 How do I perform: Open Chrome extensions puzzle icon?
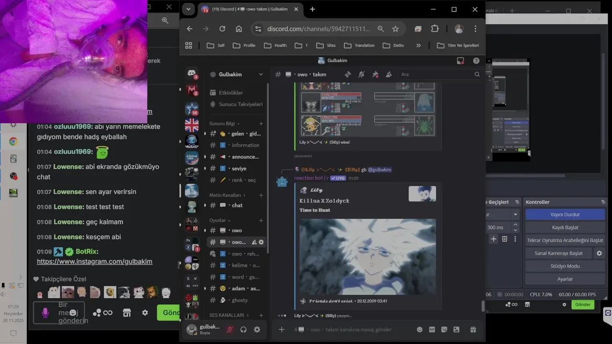click(x=435, y=29)
